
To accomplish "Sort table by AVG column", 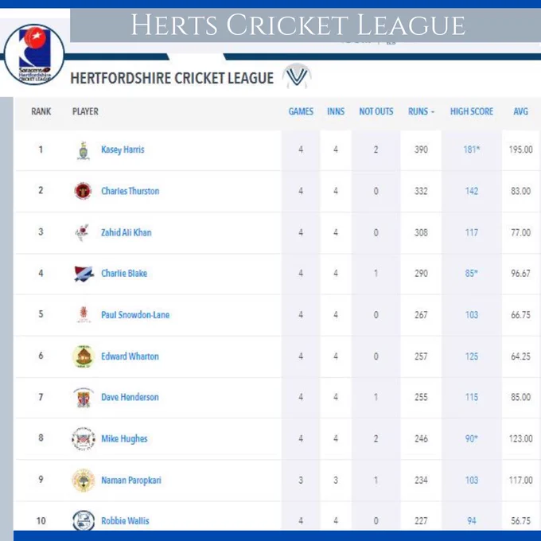I will tap(520, 111).
